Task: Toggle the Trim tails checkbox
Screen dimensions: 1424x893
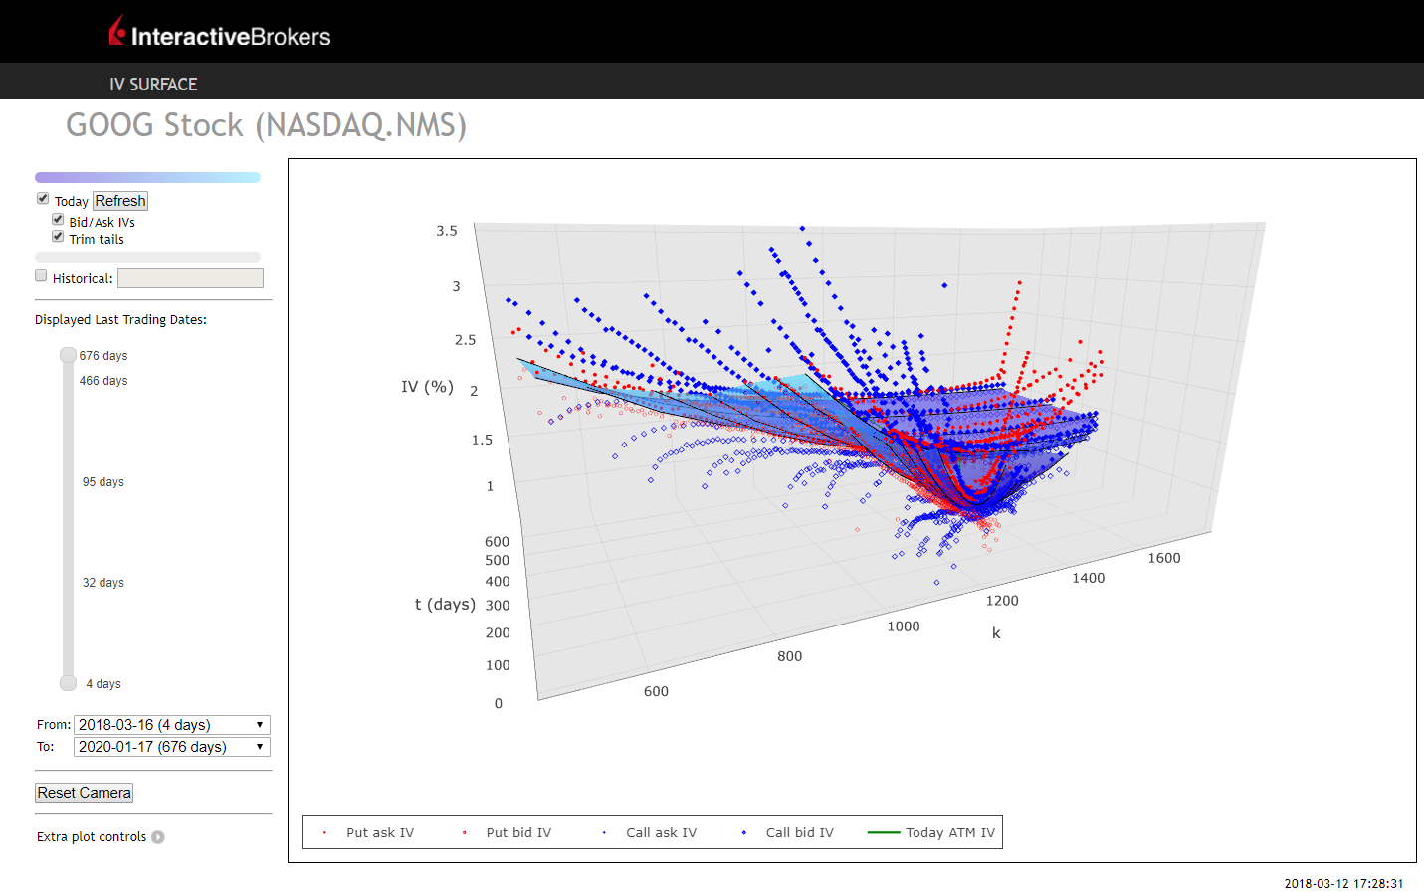Action: (58, 237)
